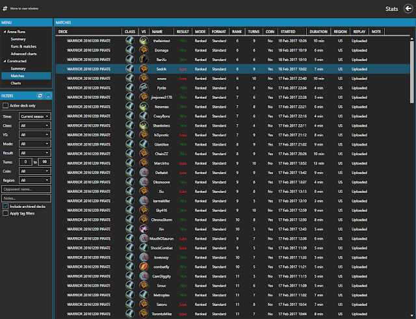This screenshot has width=416, height=319.
Task: Open the VS filter dropdown
Action: pos(34,134)
